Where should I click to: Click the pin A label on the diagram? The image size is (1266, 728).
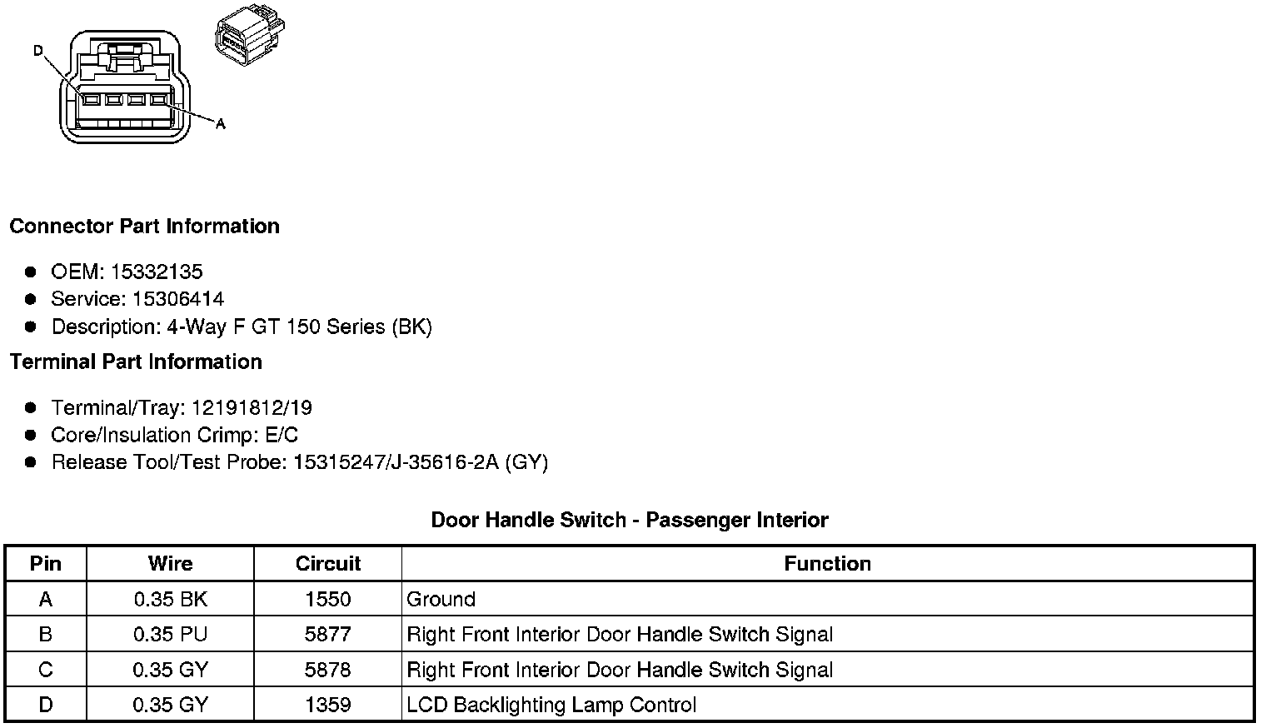[x=221, y=124]
